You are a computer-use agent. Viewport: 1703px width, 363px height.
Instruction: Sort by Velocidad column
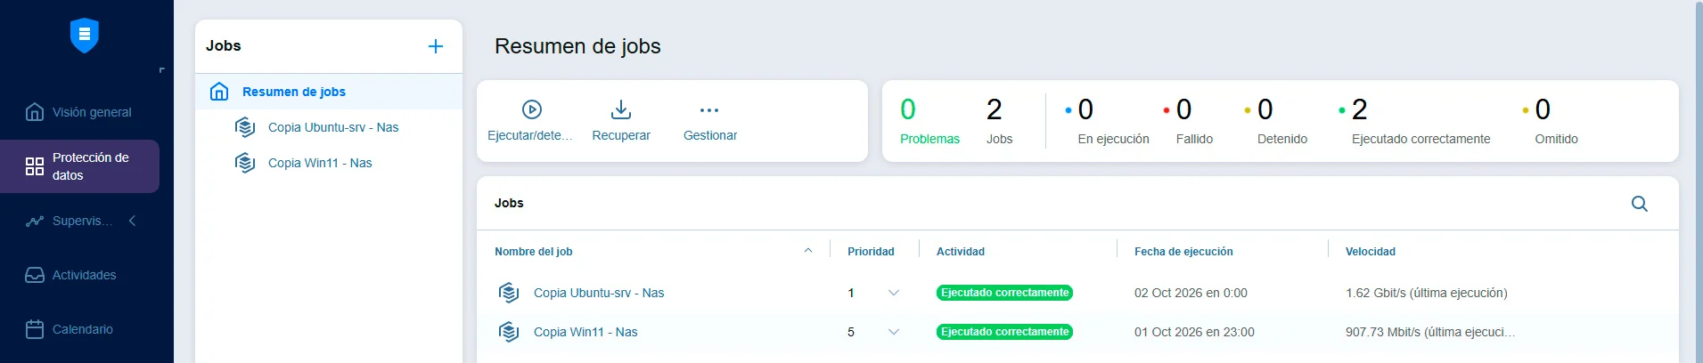point(1371,252)
